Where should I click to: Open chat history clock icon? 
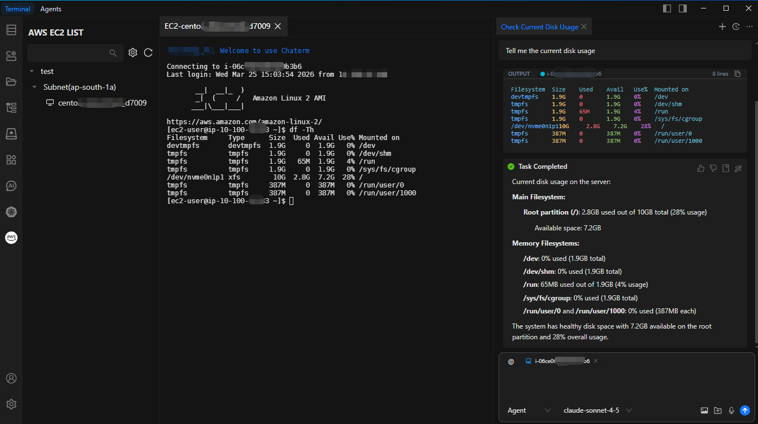736,27
